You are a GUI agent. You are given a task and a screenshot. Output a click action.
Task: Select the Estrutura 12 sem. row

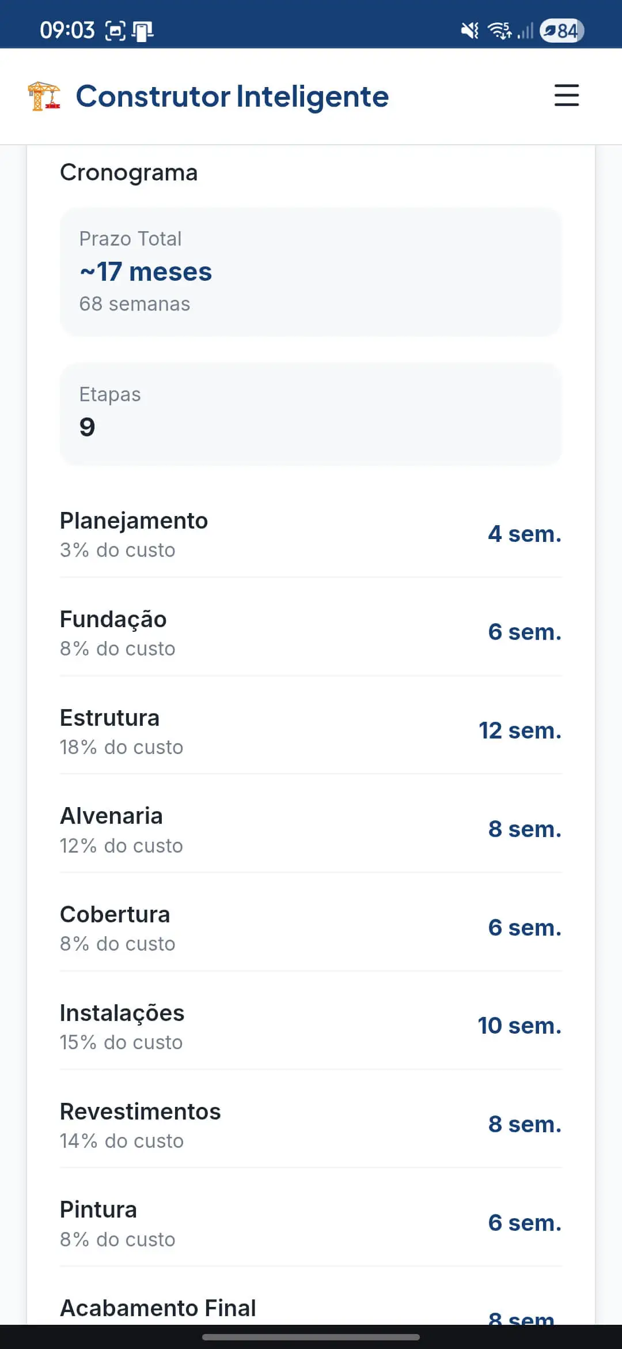[310, 731]
